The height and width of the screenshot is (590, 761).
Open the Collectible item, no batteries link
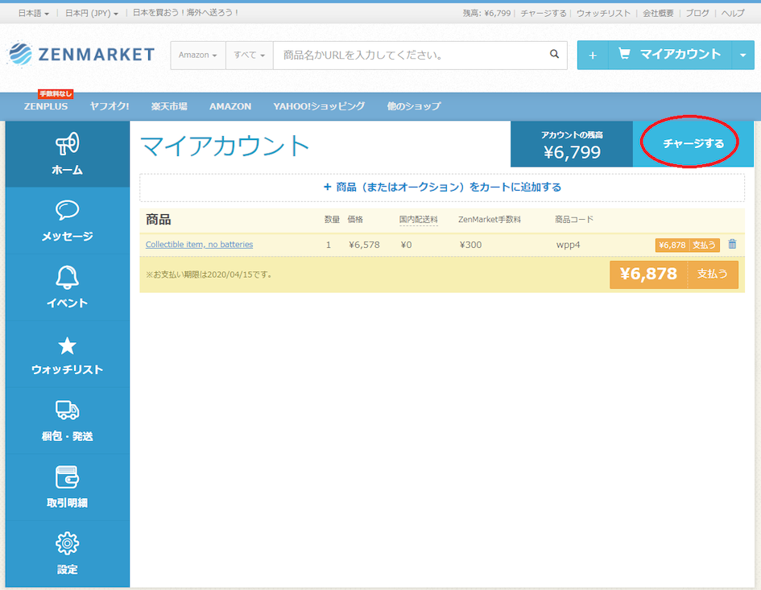[199, 245]
